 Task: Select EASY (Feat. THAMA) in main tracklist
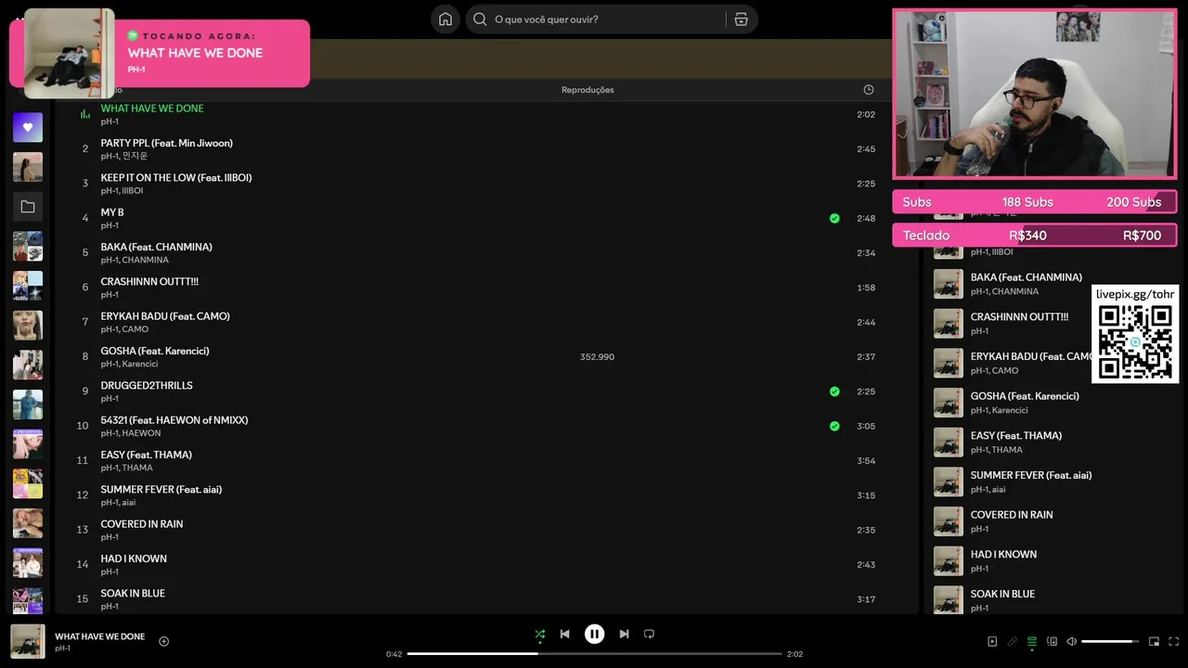[x=146, y=455]
